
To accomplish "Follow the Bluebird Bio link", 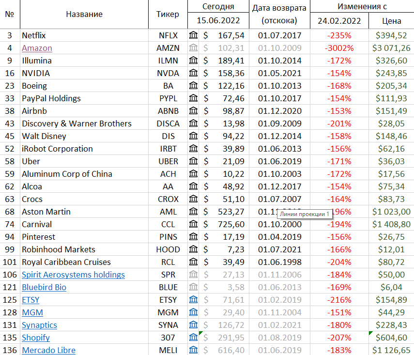I will 44,287.
